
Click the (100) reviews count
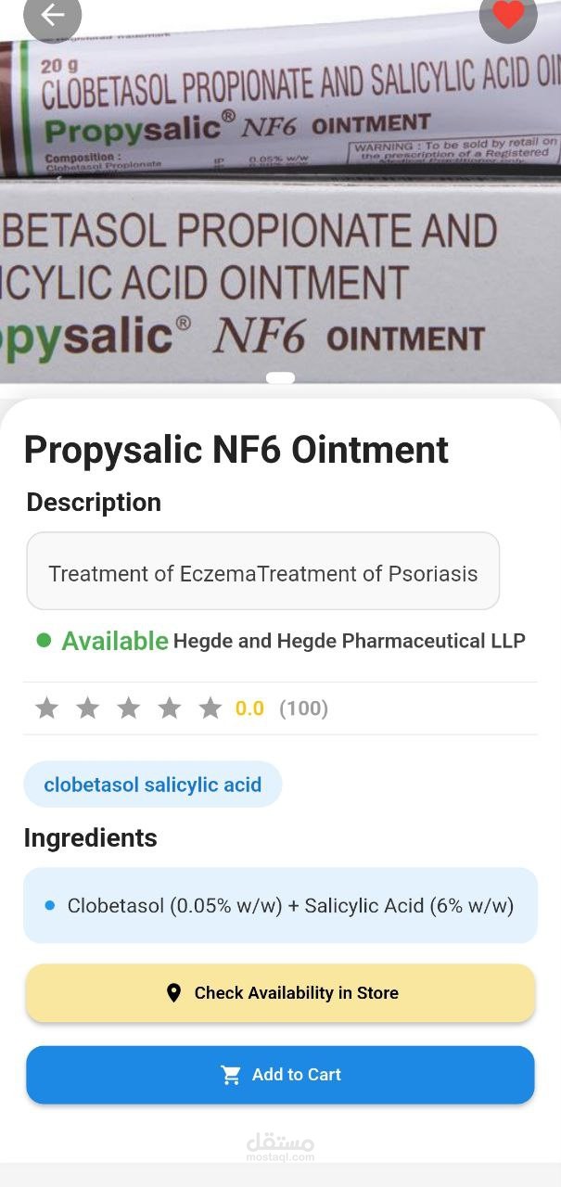tap(303, 708)
